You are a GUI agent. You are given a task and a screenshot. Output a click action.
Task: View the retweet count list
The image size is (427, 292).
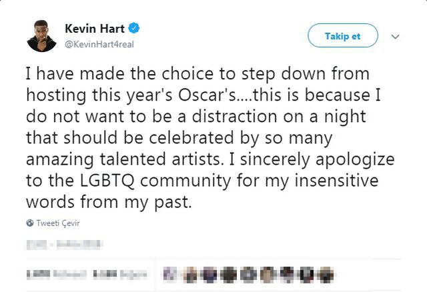point(51,273)
